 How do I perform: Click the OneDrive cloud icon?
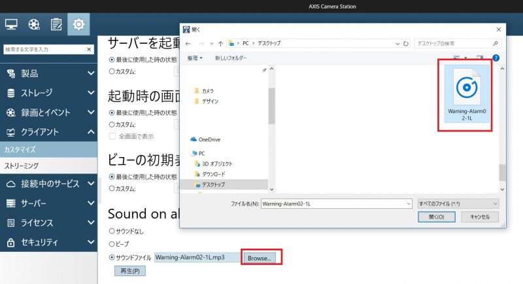coord(194,139)
